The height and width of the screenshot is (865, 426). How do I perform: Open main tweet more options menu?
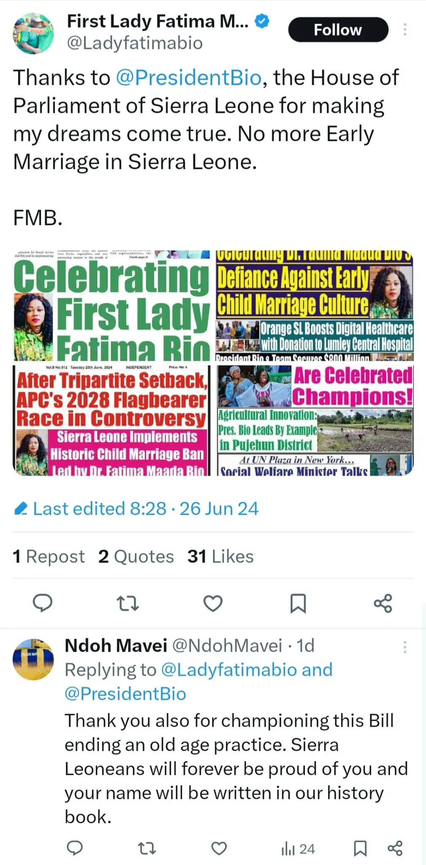tap(405, 30)
